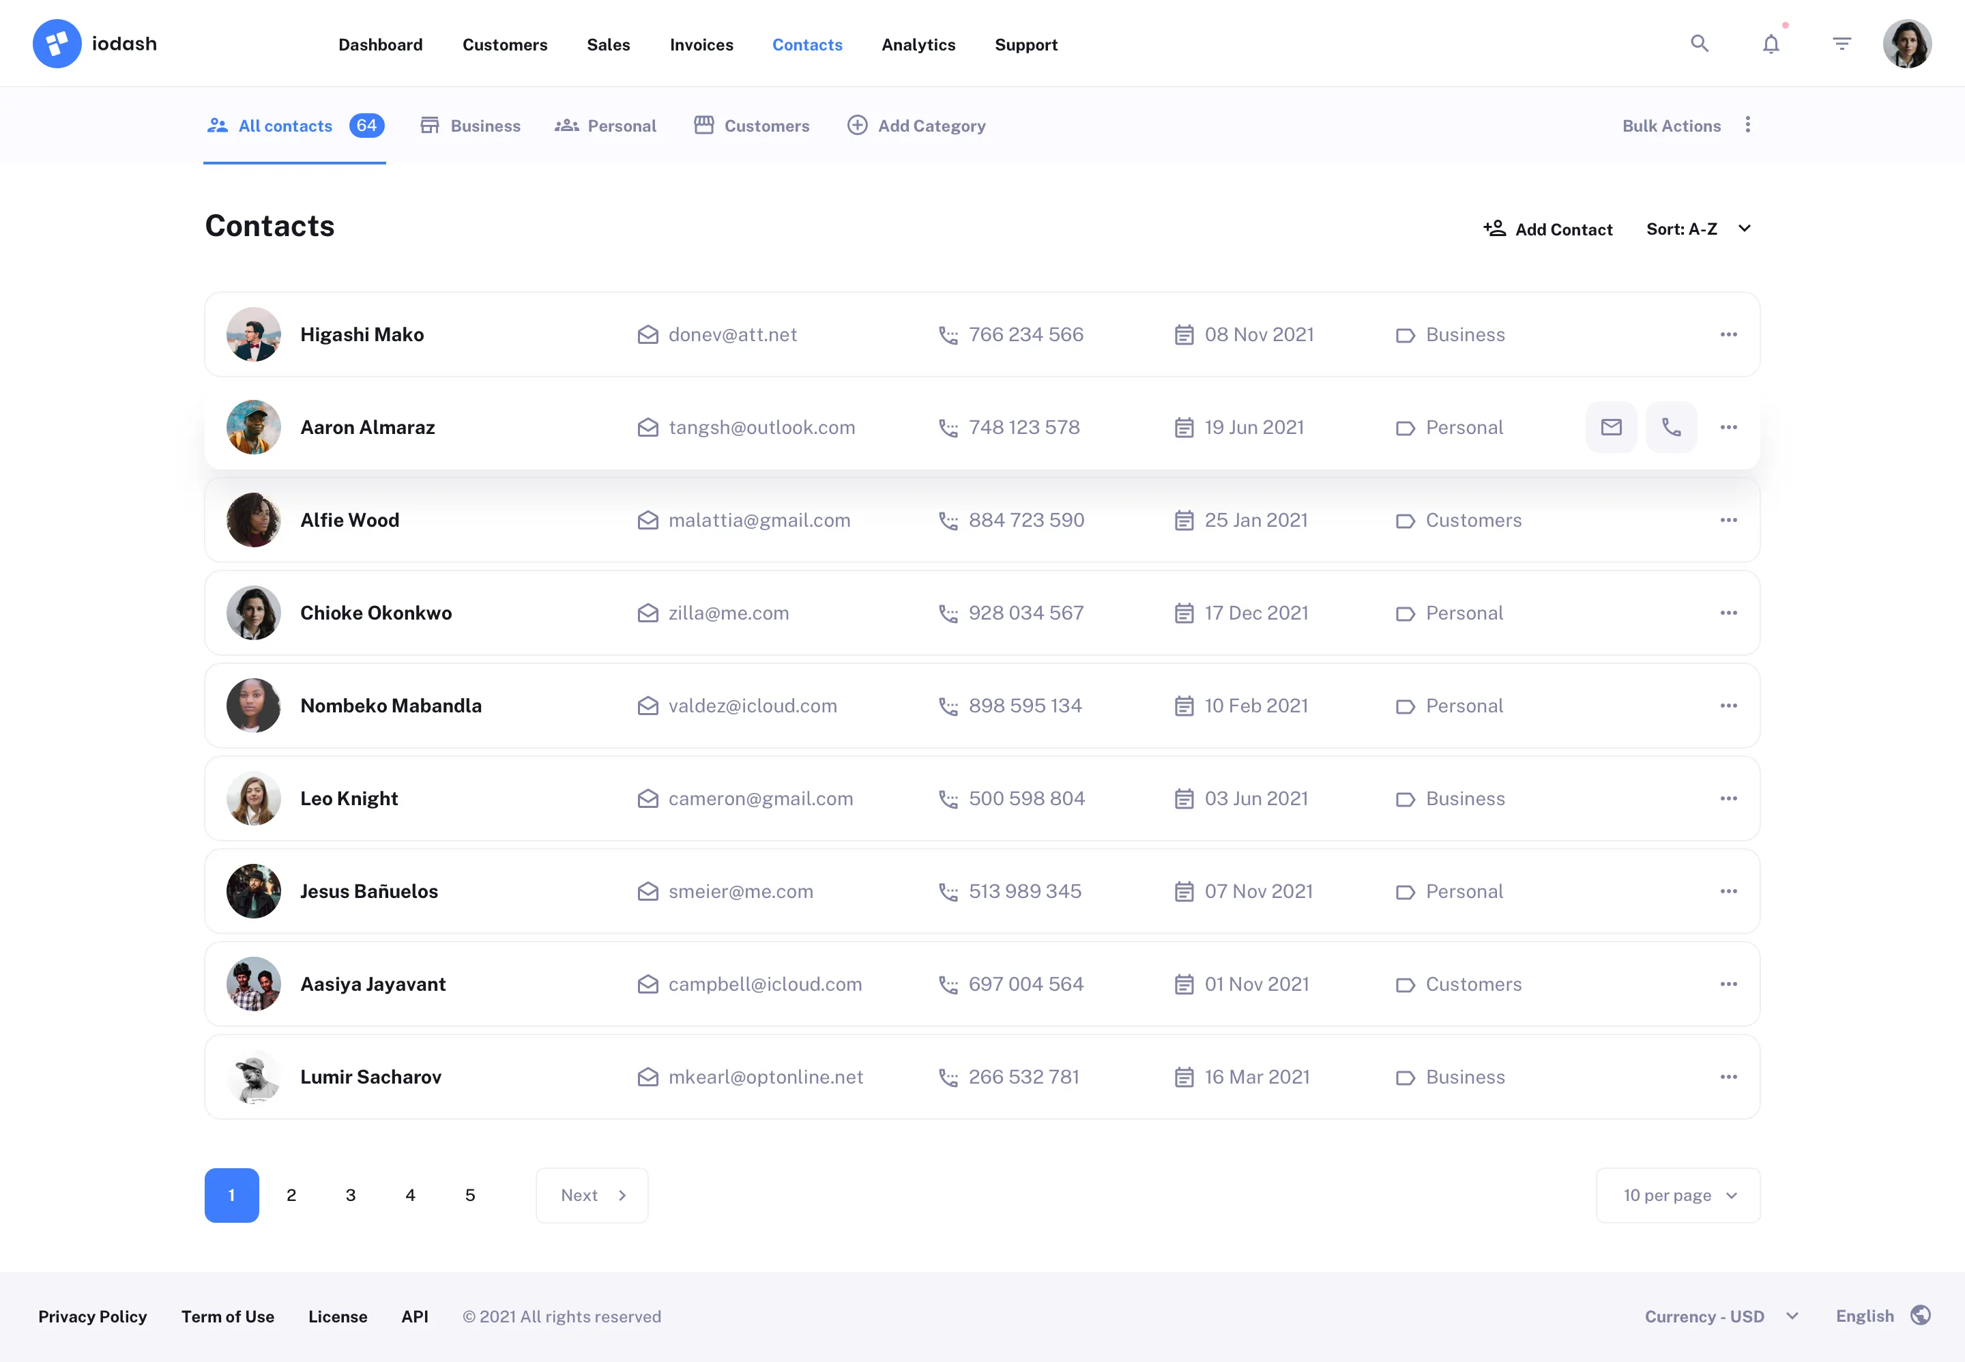Open the three-dot menu next to Bulk Actions
The image size is (1965, 1362).
click(x=1747, y=125)
